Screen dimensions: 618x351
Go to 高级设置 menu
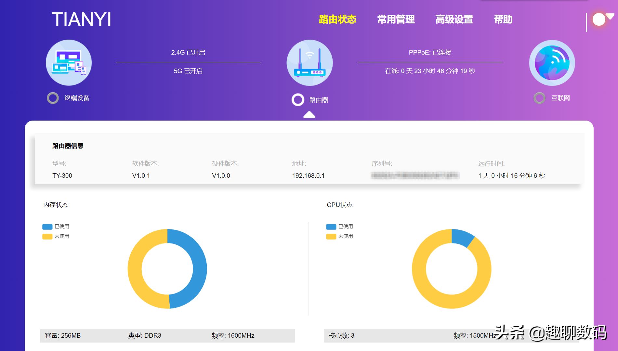tap(454, 19)
